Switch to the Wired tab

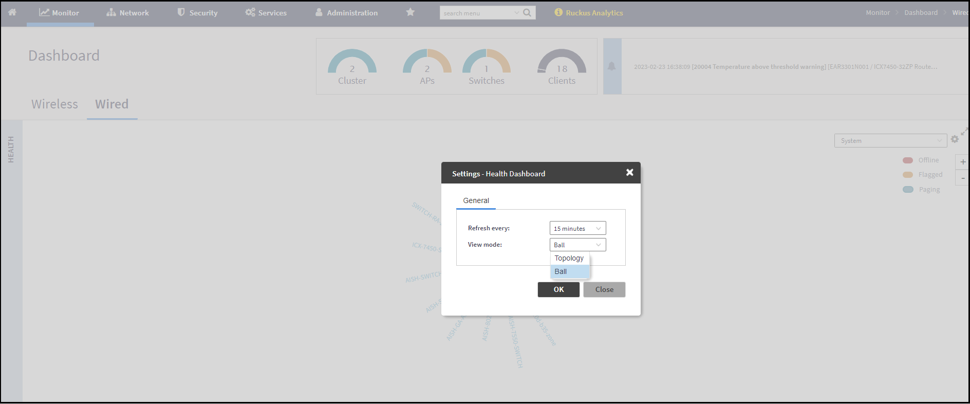point(112,104)
